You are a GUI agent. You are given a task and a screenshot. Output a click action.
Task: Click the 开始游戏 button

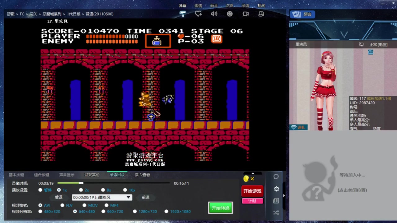252,191
